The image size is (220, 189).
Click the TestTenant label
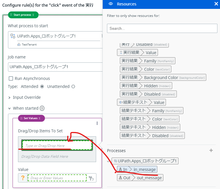29,45
